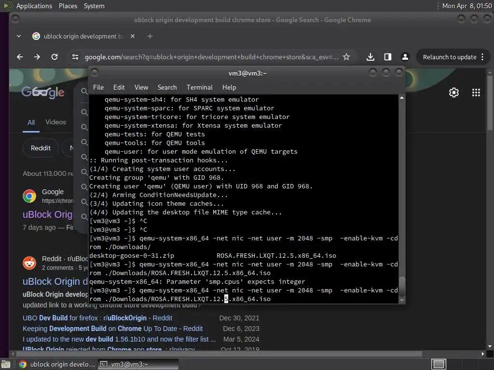Open the Terminal window View menu
The height and width of the screenshot is (370, 494).
pyautogui.click(x=141, y=87)
